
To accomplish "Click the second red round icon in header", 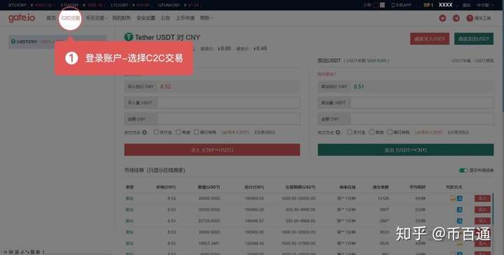I will 456,18.
